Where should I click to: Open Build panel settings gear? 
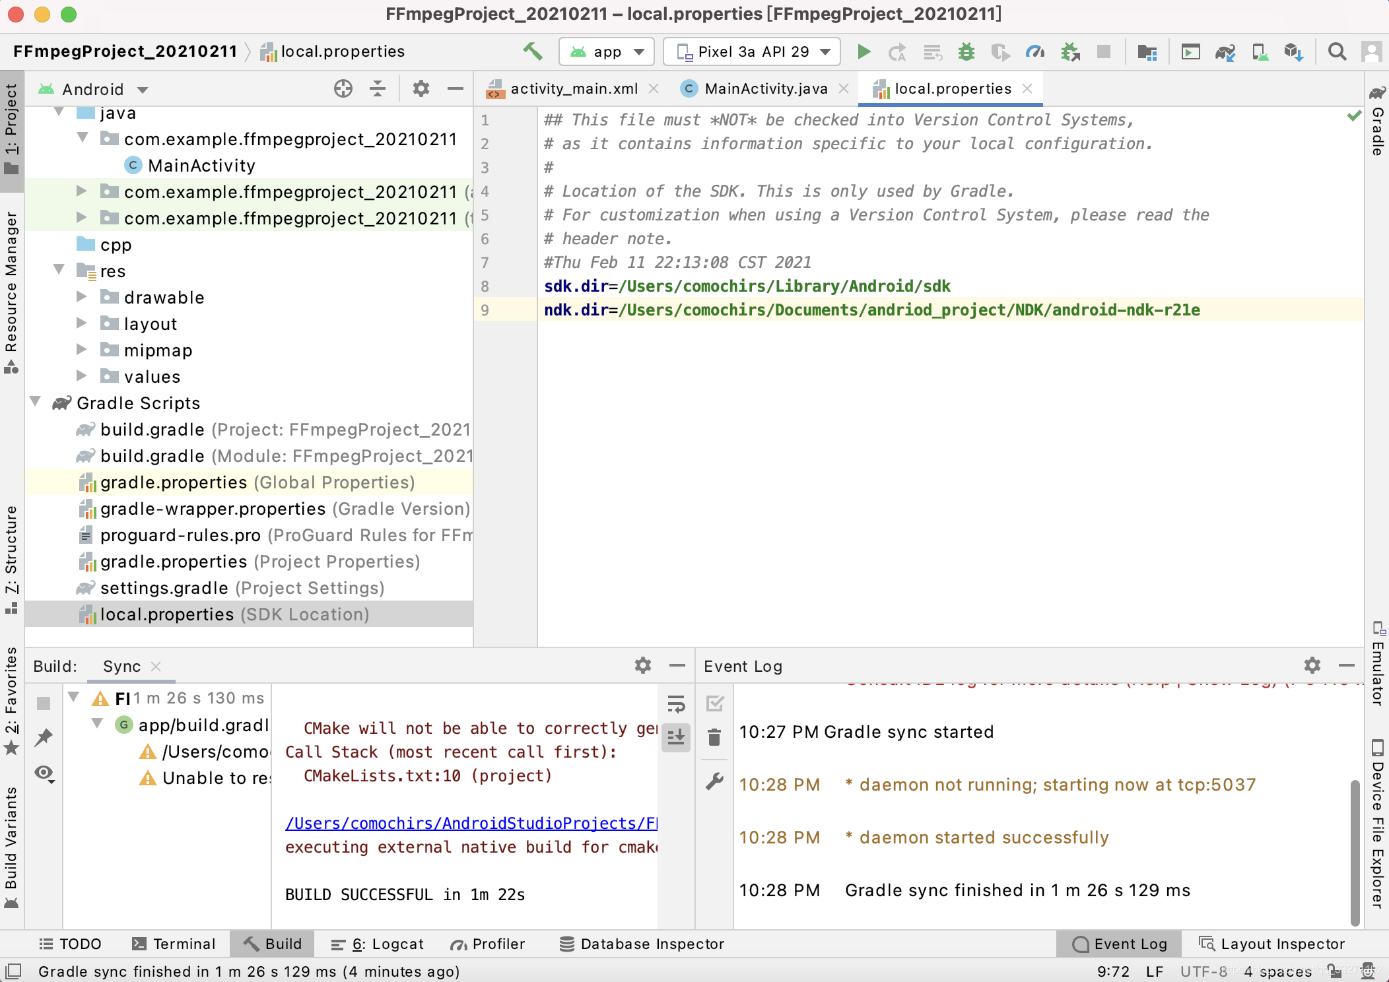pyautogui.click(x=643, y=665)
